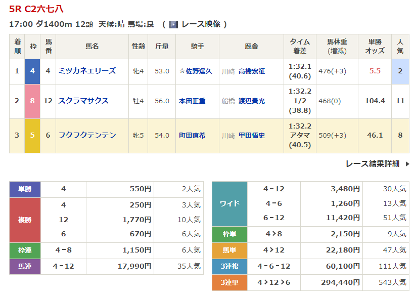Expand レース結果詳細 arrow
This screenshot has height=295, width=416.
407,164
